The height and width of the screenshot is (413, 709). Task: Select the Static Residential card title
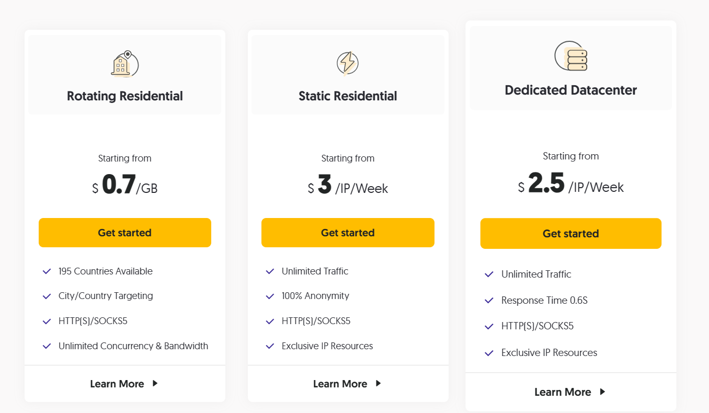(x=348, y=96)
